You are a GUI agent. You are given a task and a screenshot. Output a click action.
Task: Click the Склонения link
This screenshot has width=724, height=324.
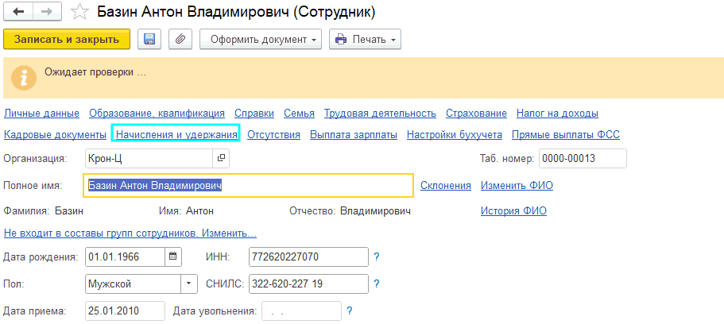446,186
